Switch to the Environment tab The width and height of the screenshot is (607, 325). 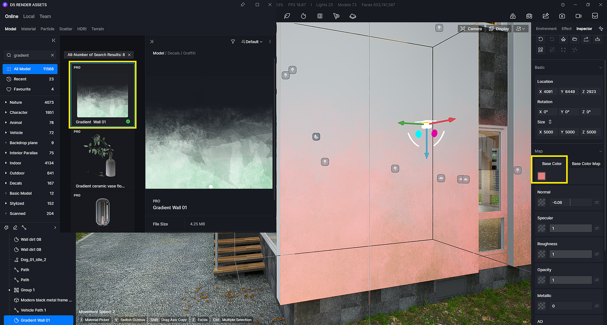tap(546, 28)
